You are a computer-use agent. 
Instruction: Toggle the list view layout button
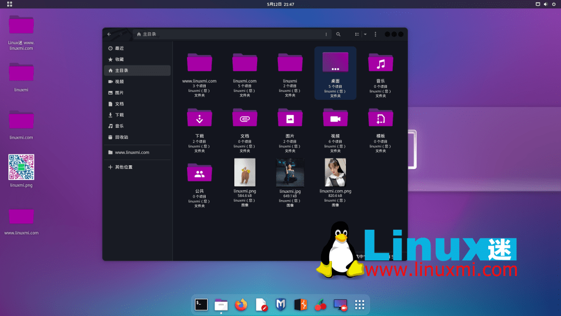(x=356, y=34)
